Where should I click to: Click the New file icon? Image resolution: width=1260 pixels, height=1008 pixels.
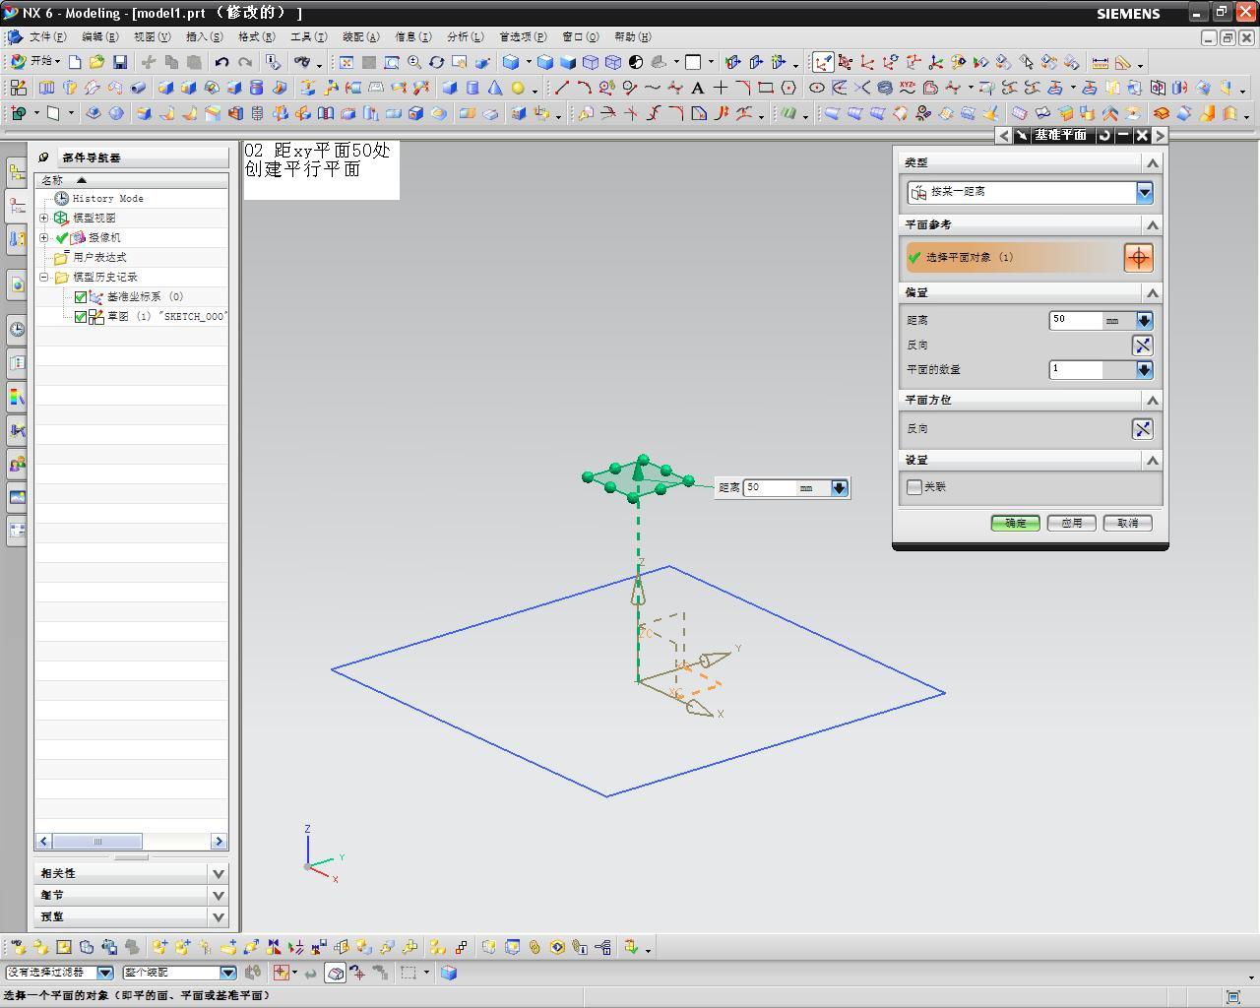tap(75, 62)
